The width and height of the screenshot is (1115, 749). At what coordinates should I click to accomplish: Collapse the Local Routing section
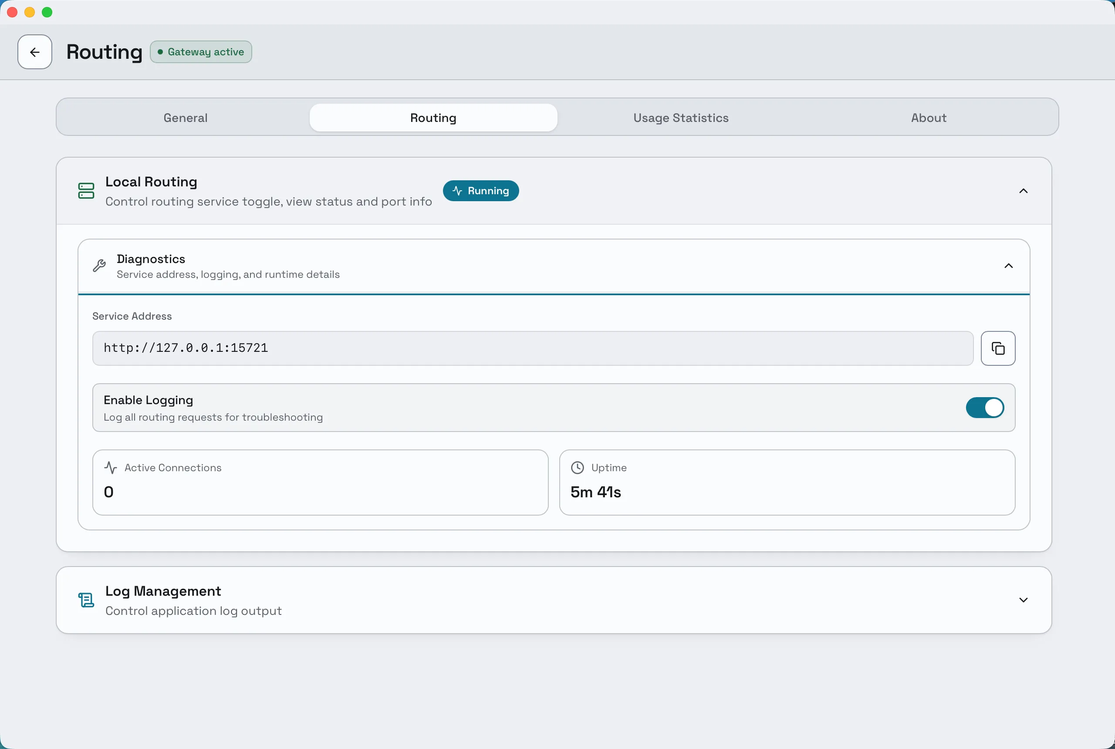[1023, 191]
